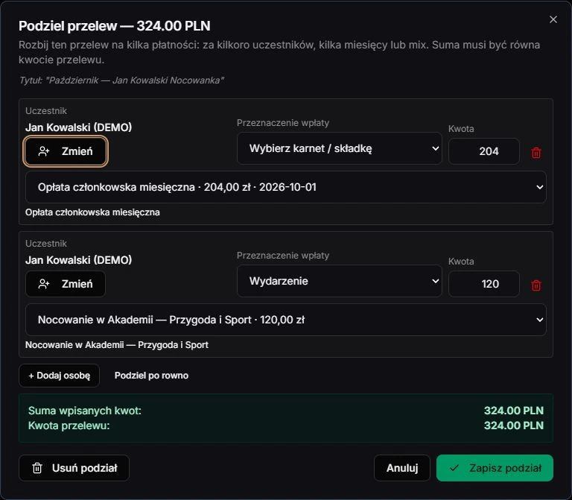The width and height of the screenshot is (572, 500).
Task: Click person icon in second Zmień button
Action: (44, 284)
